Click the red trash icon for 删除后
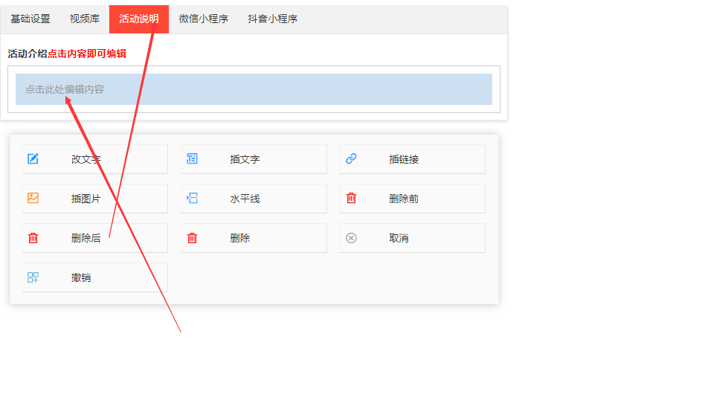 33,238
